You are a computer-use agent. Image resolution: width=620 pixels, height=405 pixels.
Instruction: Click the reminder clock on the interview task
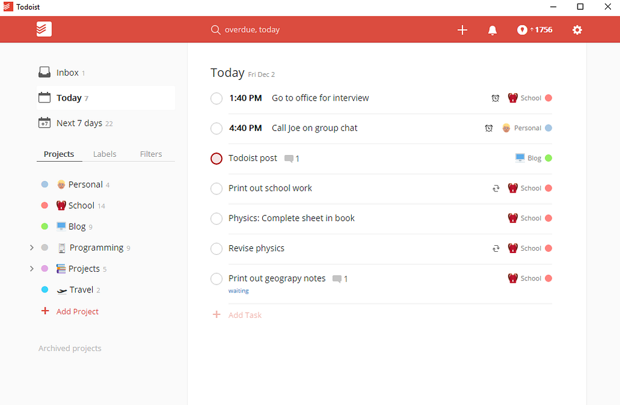click(495, 97)
